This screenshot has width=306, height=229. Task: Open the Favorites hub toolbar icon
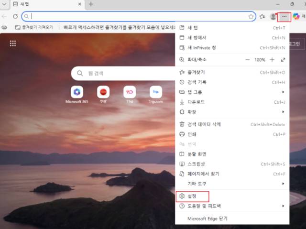tap(262, 17)
